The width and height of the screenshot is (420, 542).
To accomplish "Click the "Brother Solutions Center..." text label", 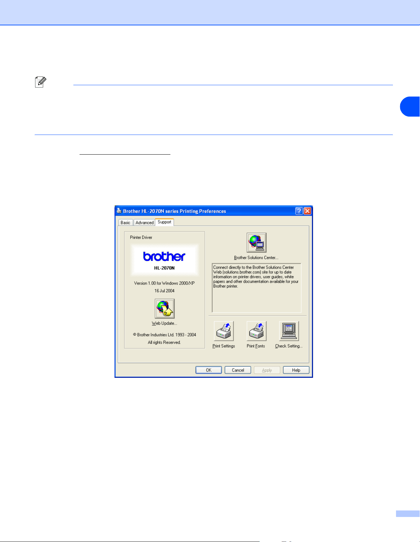I will coord(256,257).
